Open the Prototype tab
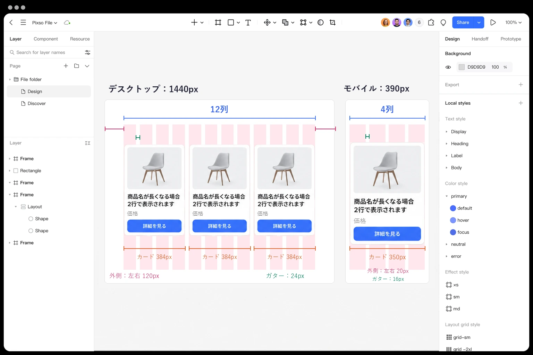Viewport: 533px width, 355px height. pyautogui.click(x=511, y=39)
